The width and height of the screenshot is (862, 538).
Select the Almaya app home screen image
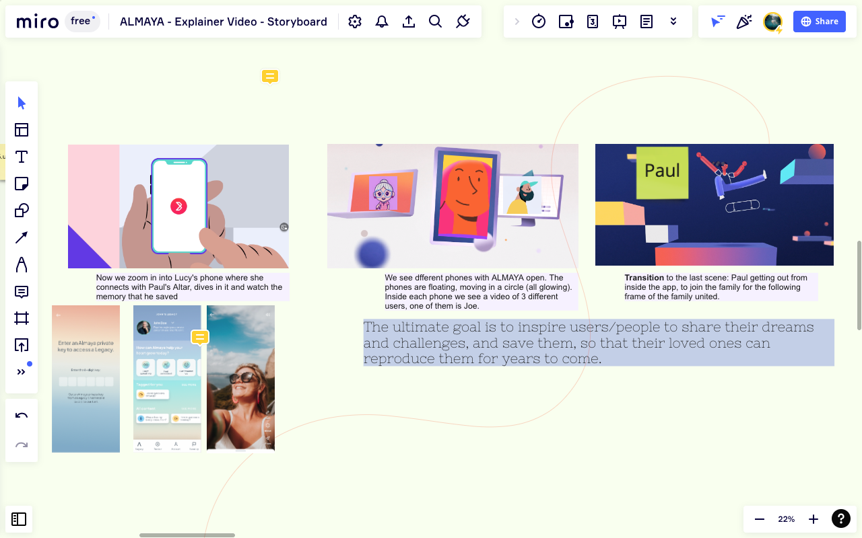coord(167,378)
